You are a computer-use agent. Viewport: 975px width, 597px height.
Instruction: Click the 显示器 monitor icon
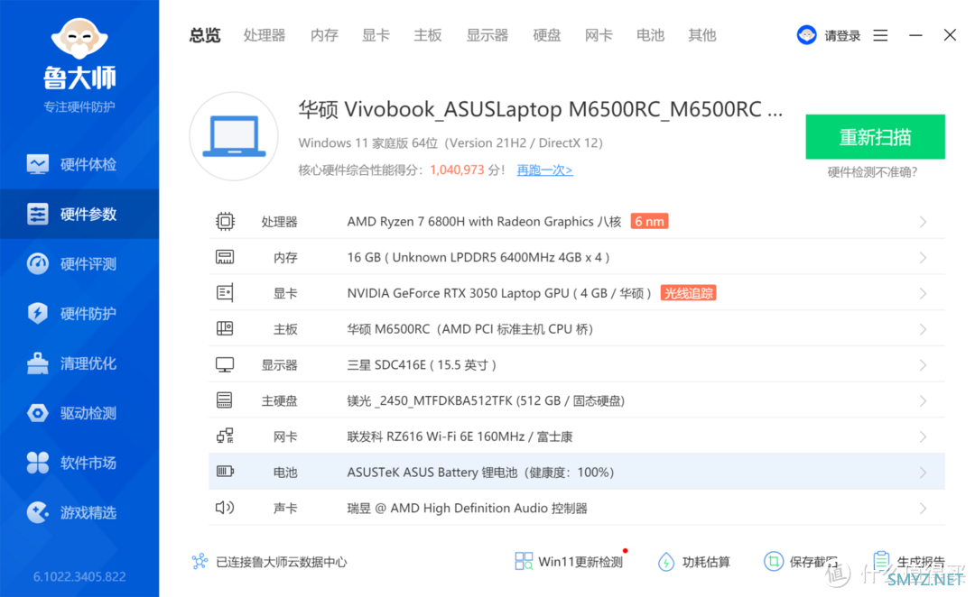225,364
